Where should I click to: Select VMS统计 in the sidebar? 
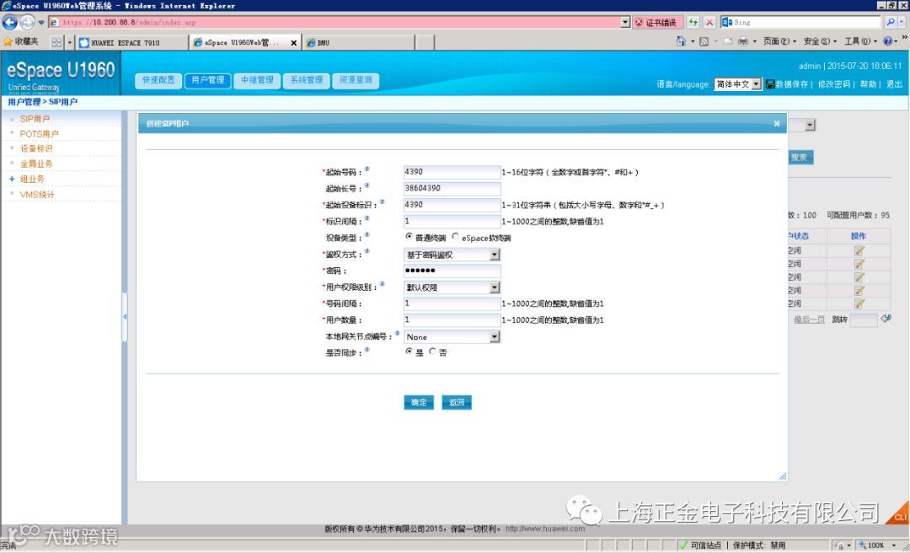(37, 194)
